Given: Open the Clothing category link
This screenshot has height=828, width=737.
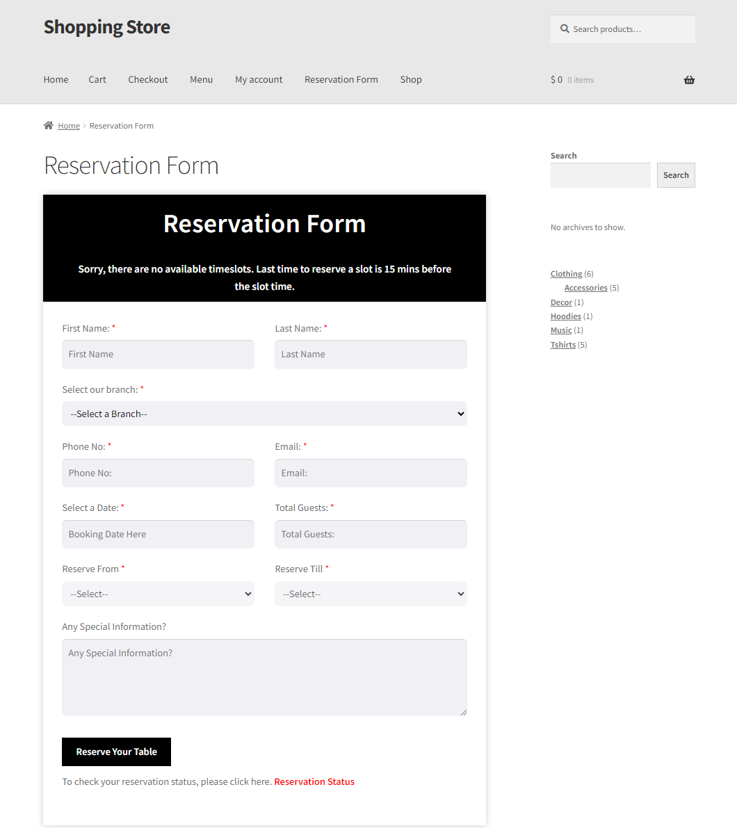Looking at the screenshot, I should [x=566, y=273].
